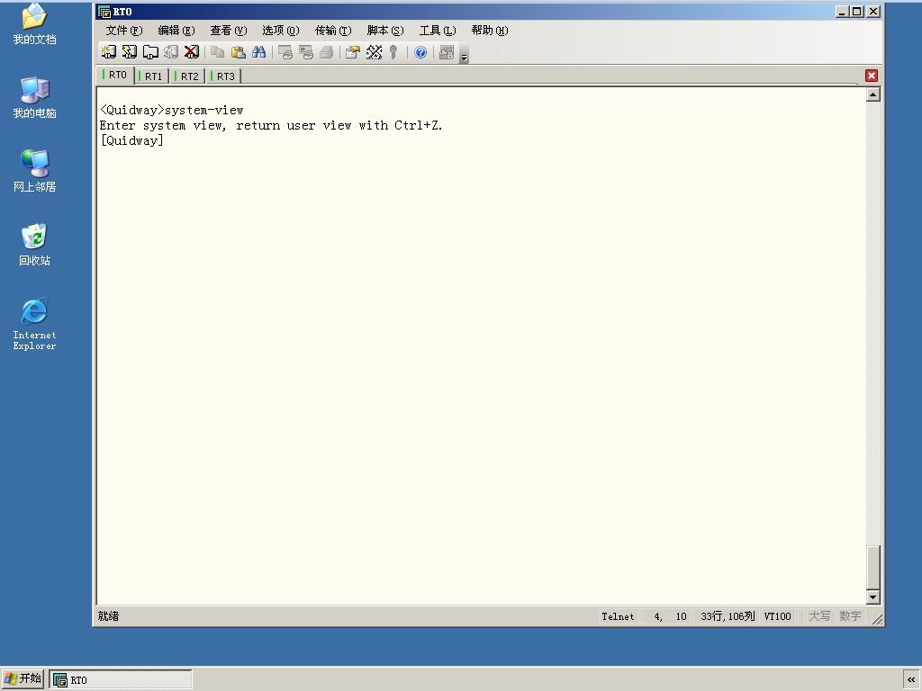Image resolution: width=922 pixels, height=691 pixels.
Task: Open the 文件(F) menu
Action: tap(124, 31)
